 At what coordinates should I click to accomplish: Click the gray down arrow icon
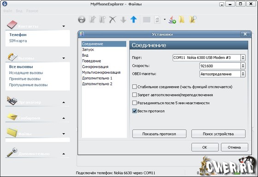click(x=123, y=20)
